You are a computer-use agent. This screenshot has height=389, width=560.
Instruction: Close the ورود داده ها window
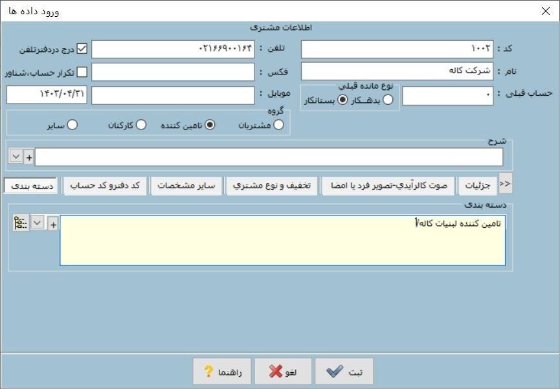coord(545,11)
